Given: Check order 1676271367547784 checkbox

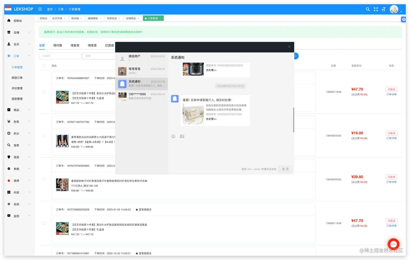Looking at the screenshot, I should coord(44,136).
